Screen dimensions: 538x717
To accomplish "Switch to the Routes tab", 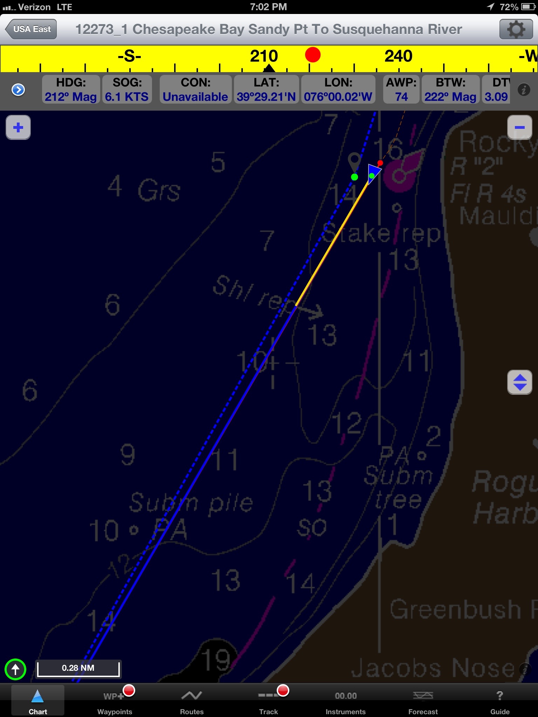I will pyautogui.click(x=192, y=699).
